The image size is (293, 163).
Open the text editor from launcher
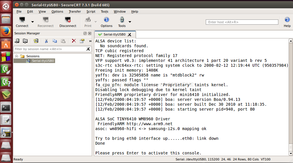(x=6, y=120)
